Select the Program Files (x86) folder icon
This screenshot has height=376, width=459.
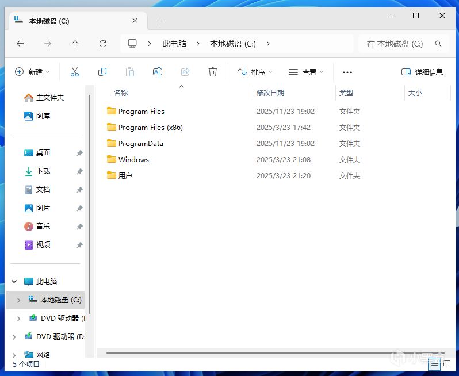tap(111, 127)
